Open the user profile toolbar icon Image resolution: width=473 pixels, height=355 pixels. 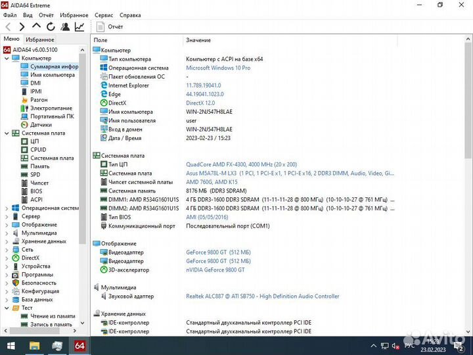point(65,27)
